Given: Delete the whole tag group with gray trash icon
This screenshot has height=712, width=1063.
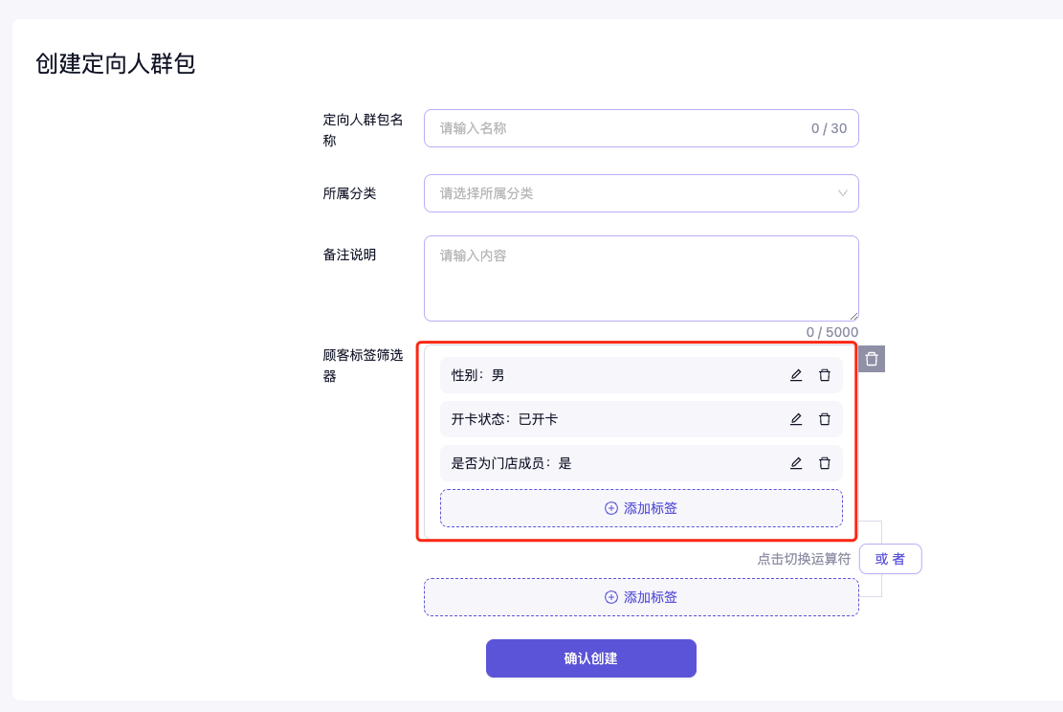Looking at the screenshot, I should pos(872,359).
